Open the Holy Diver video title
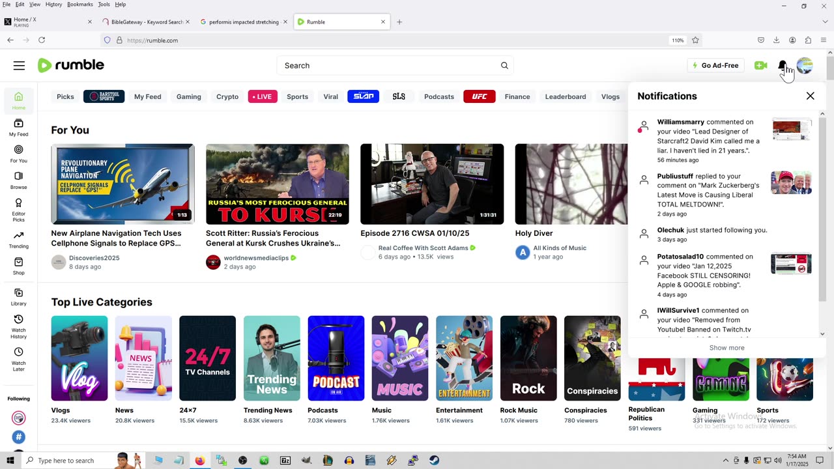The height and width of the screenshot is (469, 834). (x=534, y=233)
